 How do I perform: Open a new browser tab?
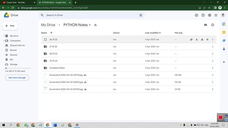click(x=76, y=2)
